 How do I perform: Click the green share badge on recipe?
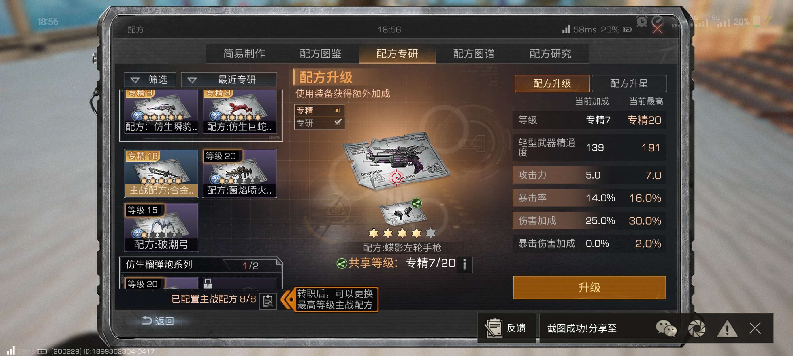point(416,203)
